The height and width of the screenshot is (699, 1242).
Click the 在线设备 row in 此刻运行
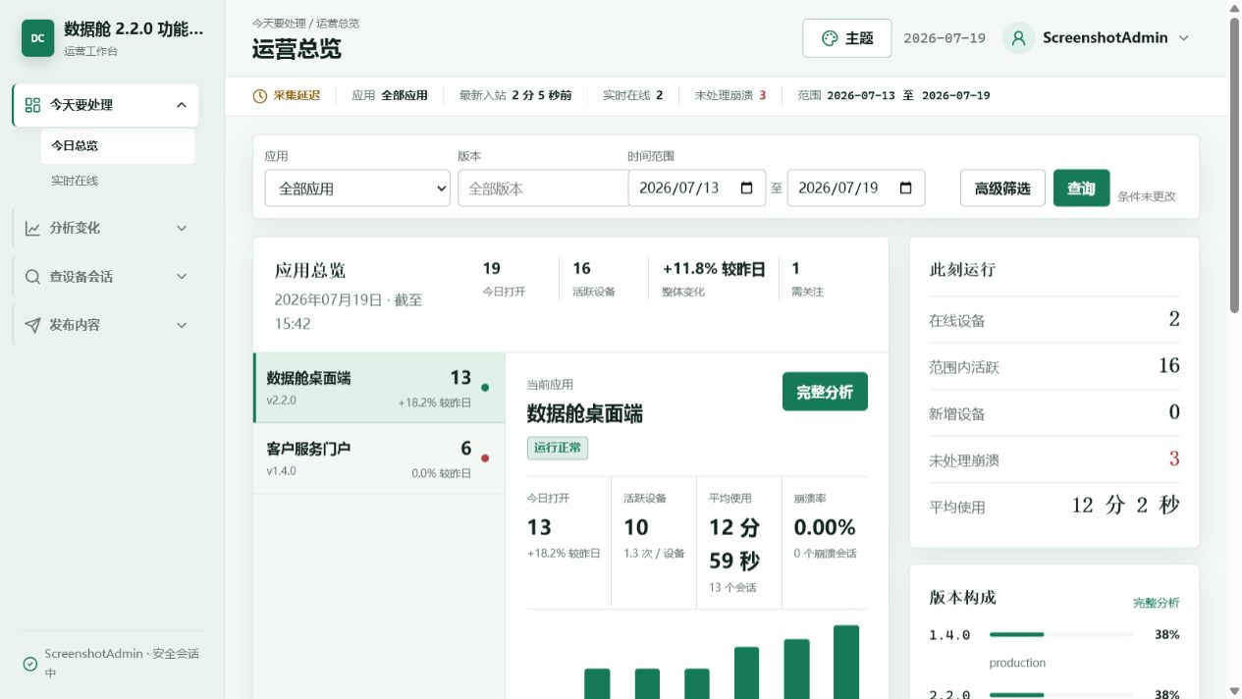tap(1054, 320)
